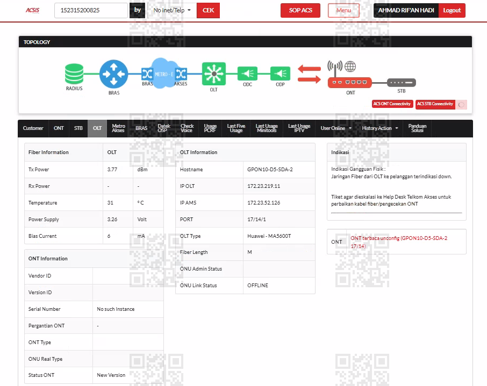Image resolution: width=487 pixels, height=386 pixels.
Task: Click Power Supply value 3.26
Action: coord(112,220)
